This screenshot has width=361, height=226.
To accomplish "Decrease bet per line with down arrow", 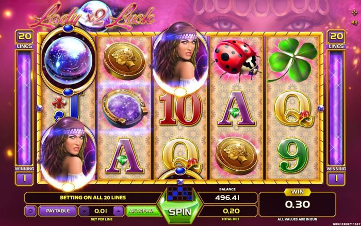I will click(85, 211).
